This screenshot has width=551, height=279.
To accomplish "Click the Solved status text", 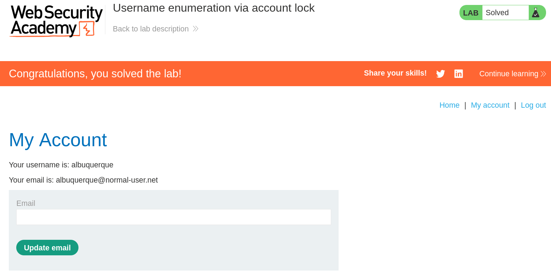I will [497, 13].
